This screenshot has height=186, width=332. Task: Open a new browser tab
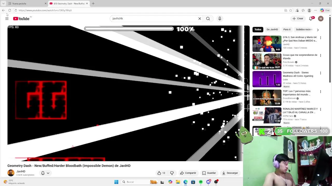(x=93, y=4)
